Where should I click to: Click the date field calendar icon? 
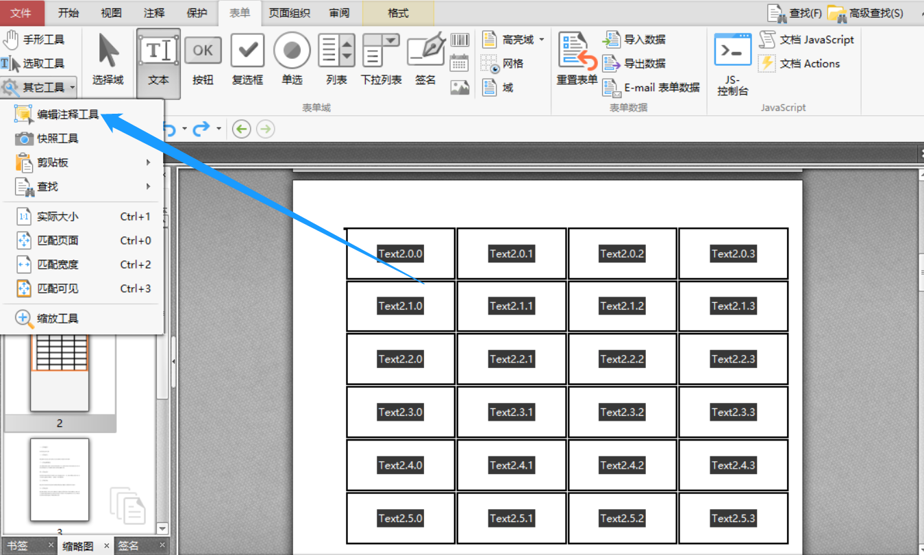(x=460, y=64)
